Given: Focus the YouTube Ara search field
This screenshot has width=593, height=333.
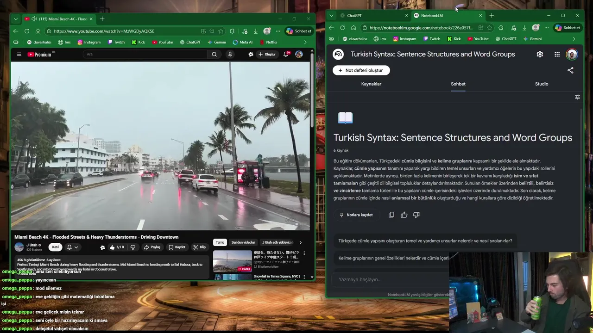Looking at the screenshot, I should [x=145, y=54].
